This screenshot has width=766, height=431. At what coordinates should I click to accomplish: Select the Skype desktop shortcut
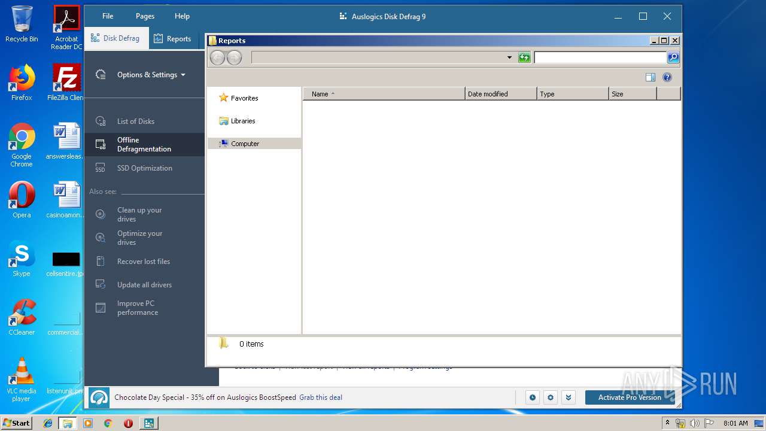pos(22,259)
